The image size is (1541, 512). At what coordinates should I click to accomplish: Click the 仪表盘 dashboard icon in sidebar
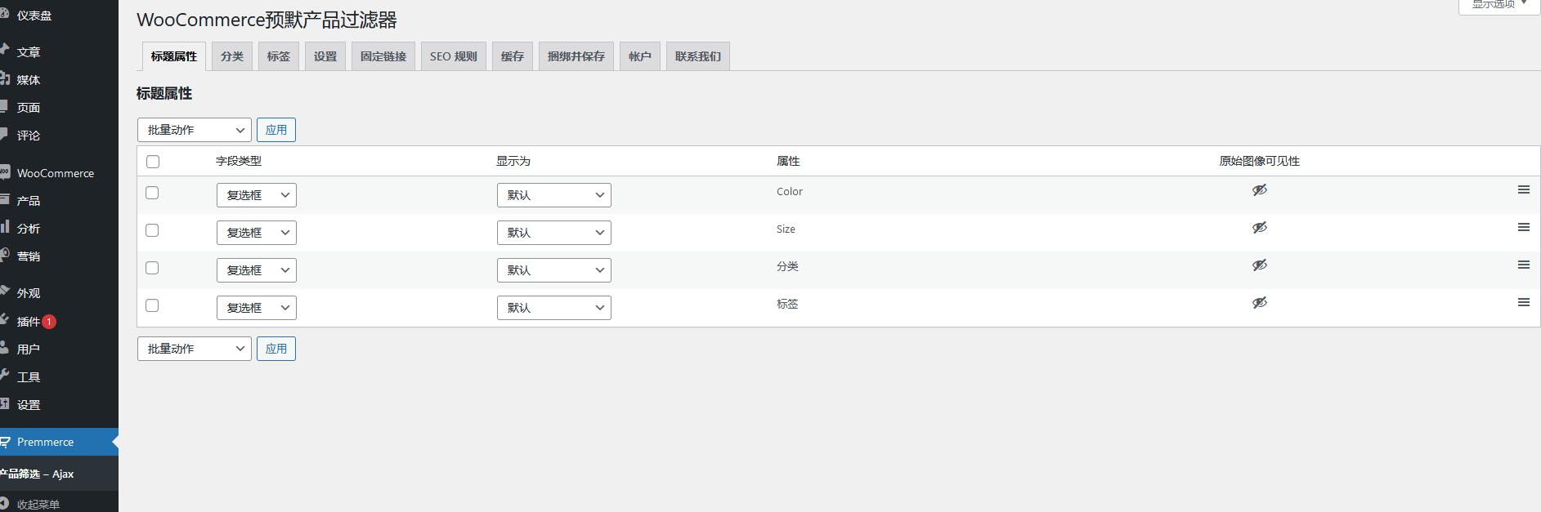click(x=4, y=15)
